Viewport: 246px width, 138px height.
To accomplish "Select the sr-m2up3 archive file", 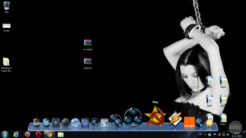I will pyautogui.click(x=88, y=45).
